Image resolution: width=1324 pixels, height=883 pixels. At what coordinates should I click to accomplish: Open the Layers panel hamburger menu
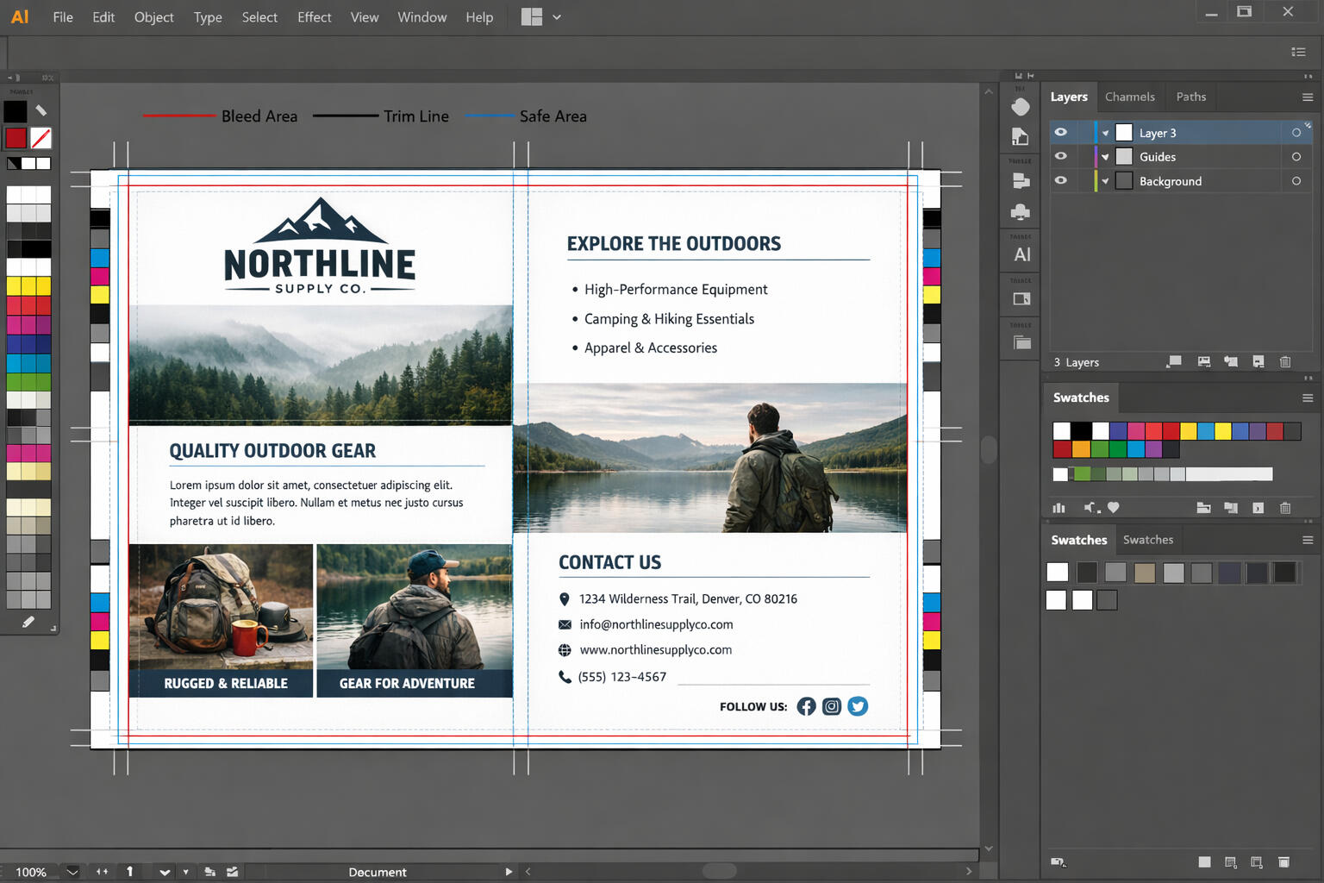click(1307, 97)
